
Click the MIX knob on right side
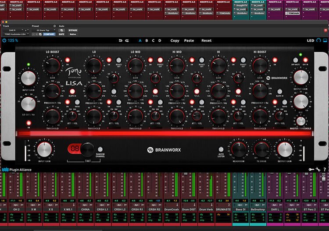pos(300,102)
